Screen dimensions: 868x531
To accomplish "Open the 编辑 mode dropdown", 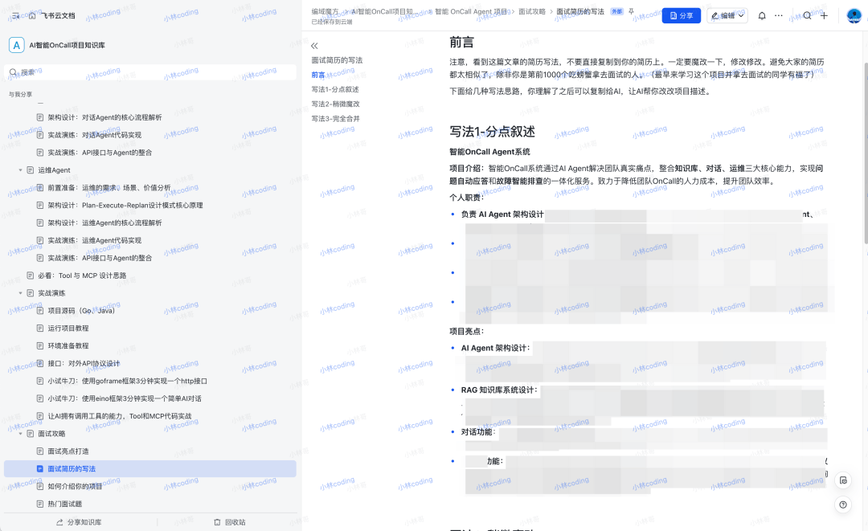I will tap(727, 15).
